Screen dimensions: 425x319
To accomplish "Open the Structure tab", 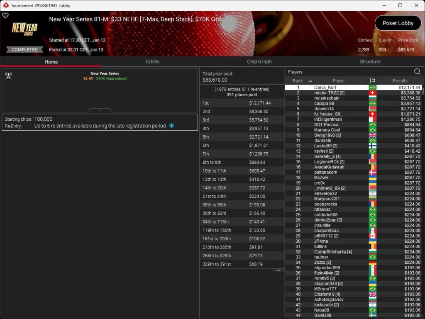I will (370, 61).
